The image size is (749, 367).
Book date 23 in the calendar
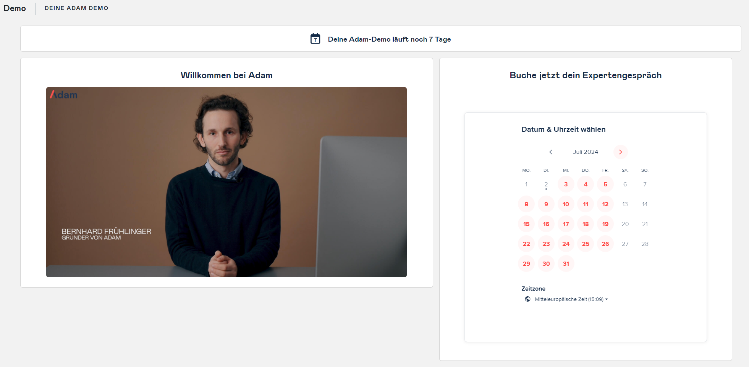pyautogui.click(x=546, y=244)
